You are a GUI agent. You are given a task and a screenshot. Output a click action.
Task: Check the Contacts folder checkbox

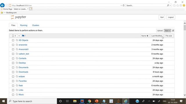pos(13,58)
